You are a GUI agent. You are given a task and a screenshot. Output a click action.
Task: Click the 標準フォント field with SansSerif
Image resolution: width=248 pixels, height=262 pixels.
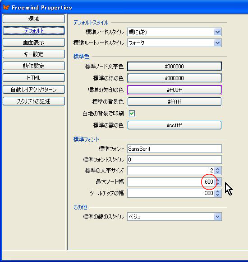tap(175, 149)
